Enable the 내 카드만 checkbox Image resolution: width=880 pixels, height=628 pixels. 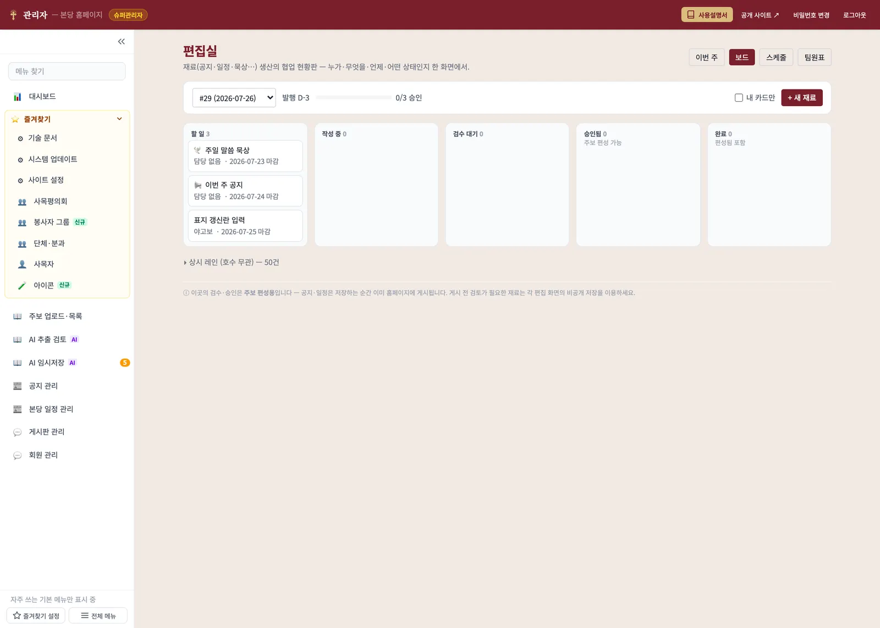739,98
